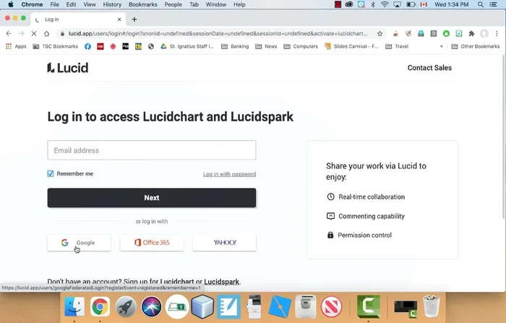Screen dimensions: 506x323
Task: Close the Log in tab
Action: [x=119, y=20]
